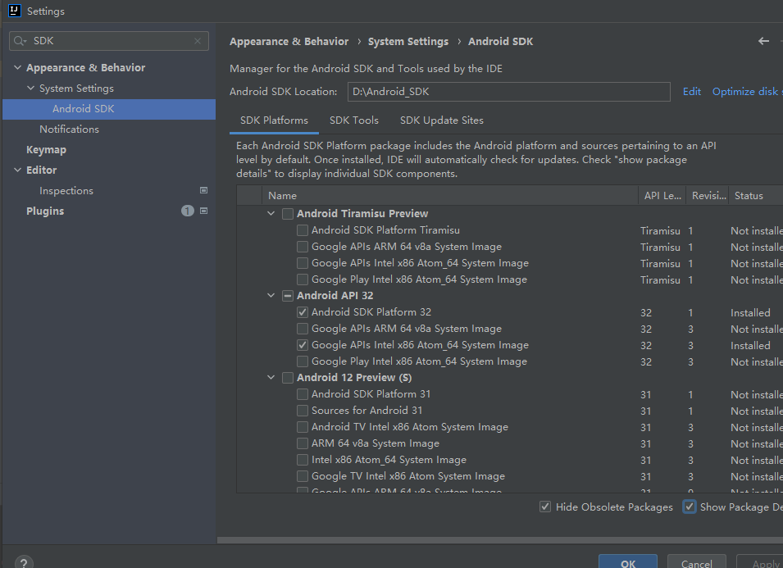Open help with the question mark button

[x=24, y=562]
